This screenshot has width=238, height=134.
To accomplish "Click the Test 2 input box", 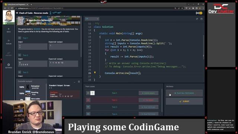I will point(33,64).
